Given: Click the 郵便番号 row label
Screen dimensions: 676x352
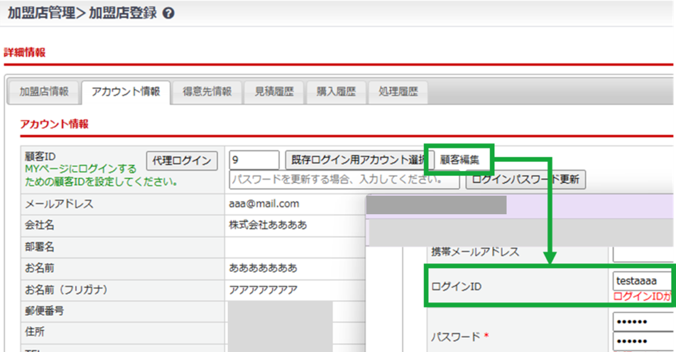Looking at the screenshot, I should coord(44,311).
